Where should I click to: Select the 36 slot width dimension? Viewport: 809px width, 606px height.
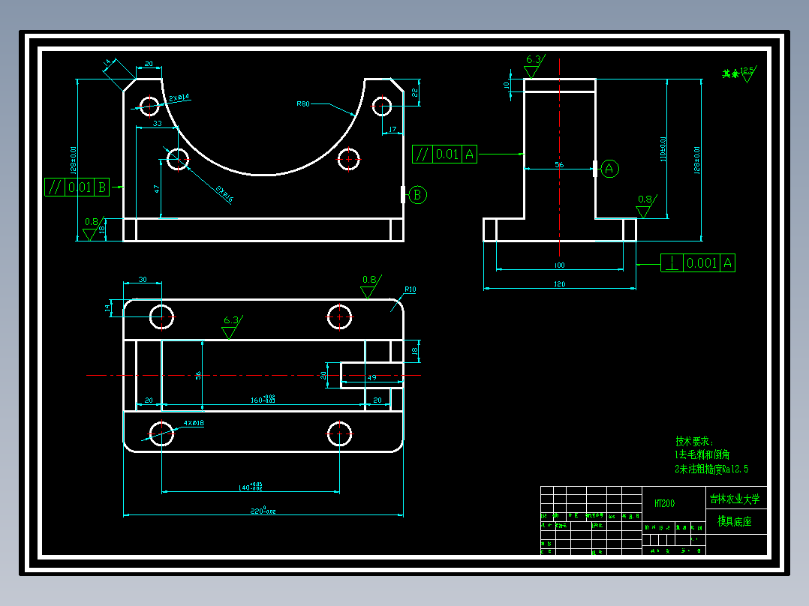[x=198, y=376]
